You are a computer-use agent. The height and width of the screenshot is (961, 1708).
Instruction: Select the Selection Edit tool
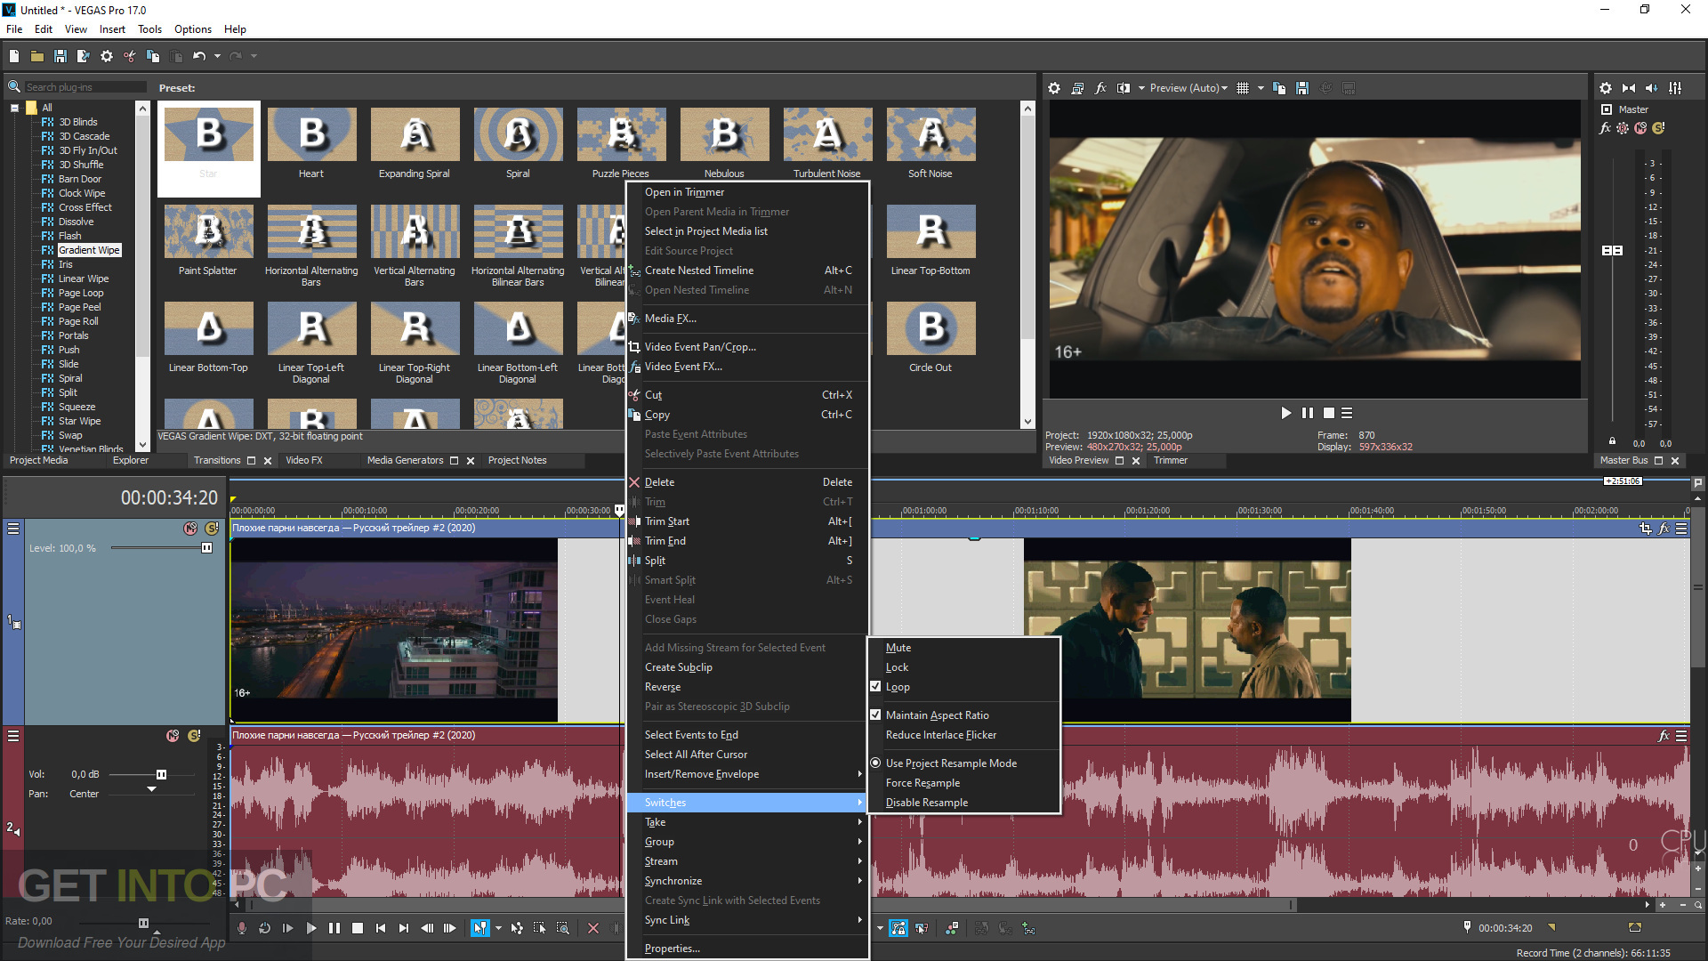(540, 928)
